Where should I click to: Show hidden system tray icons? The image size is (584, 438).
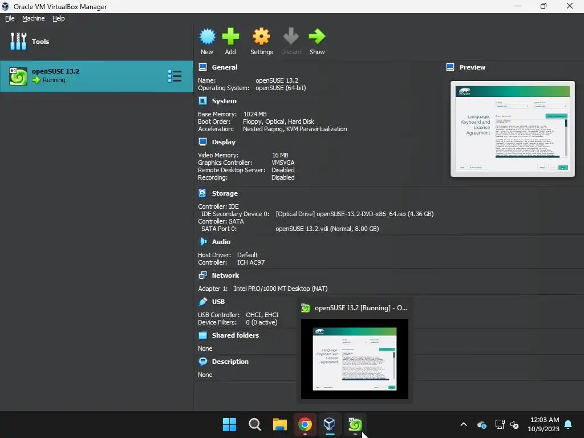(x=464, y=424)
